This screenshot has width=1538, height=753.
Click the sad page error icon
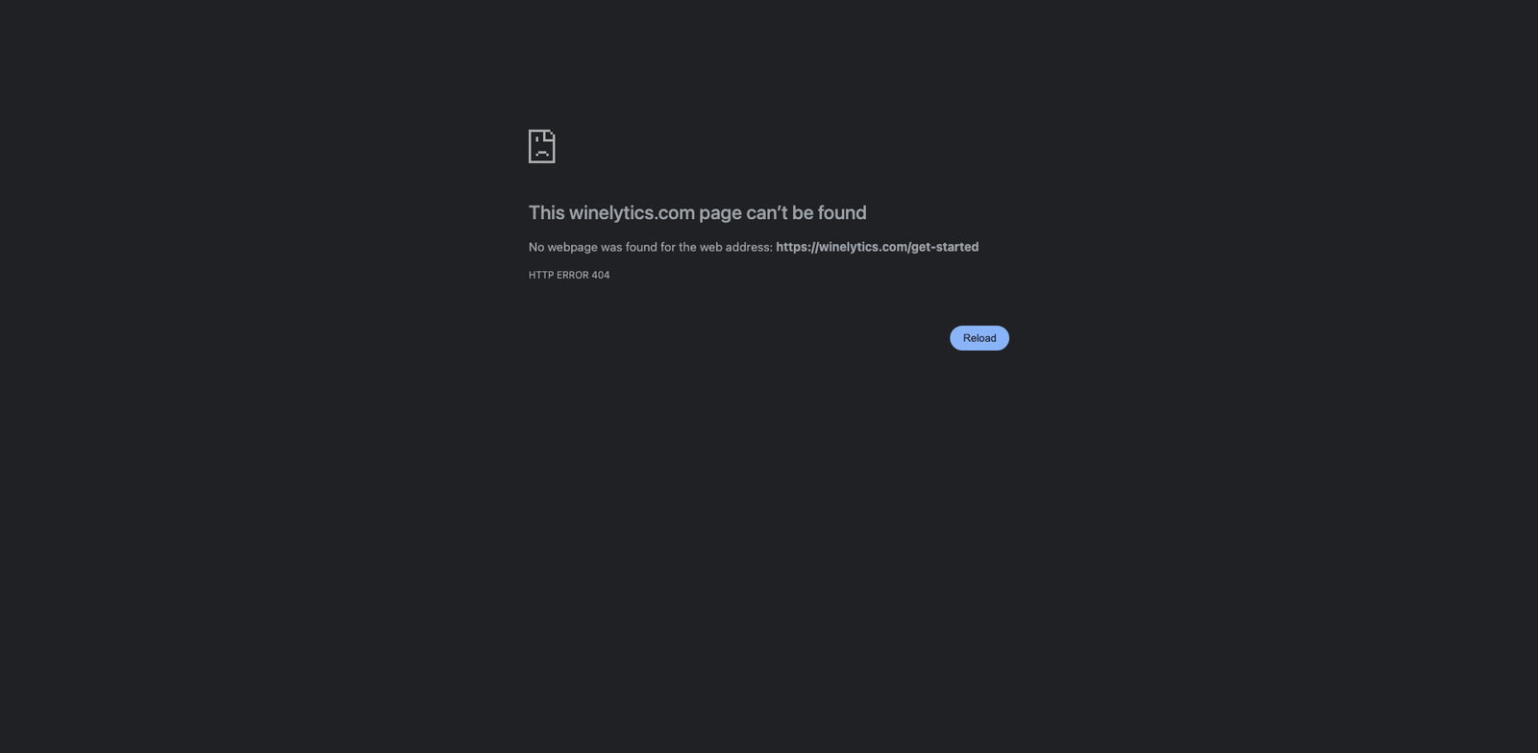[x=542, y=146]
